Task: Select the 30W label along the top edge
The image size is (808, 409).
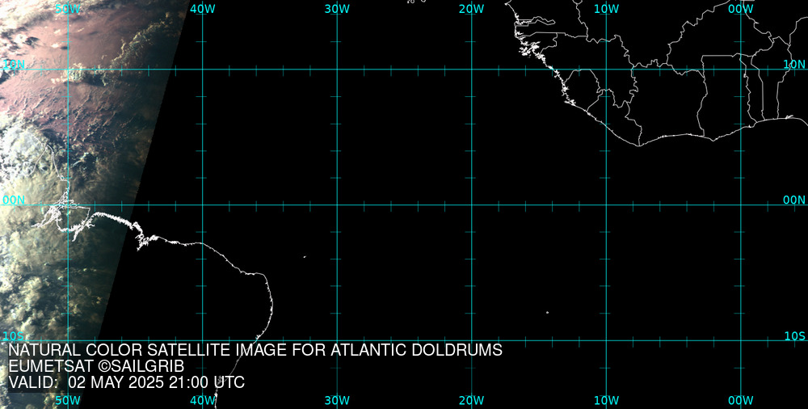Action: tap(337, 9)
